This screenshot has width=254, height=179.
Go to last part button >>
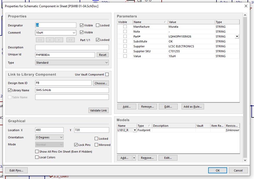(71, 40)
